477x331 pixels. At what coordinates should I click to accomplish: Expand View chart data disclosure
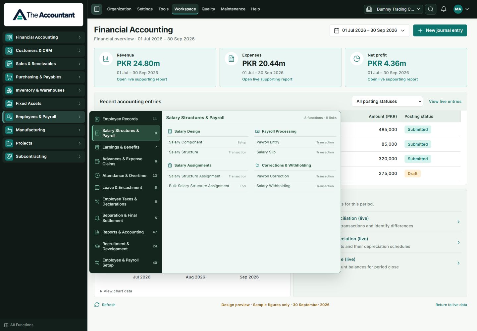point(116,291)
